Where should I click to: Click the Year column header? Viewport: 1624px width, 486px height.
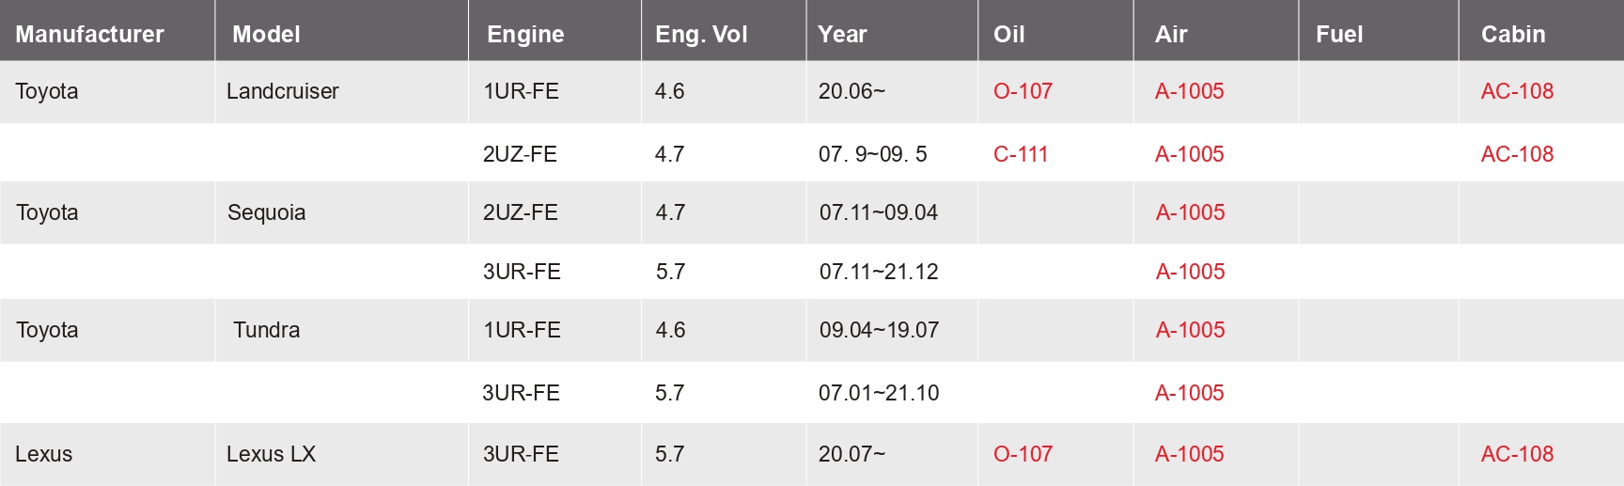(x=842, y=35)
